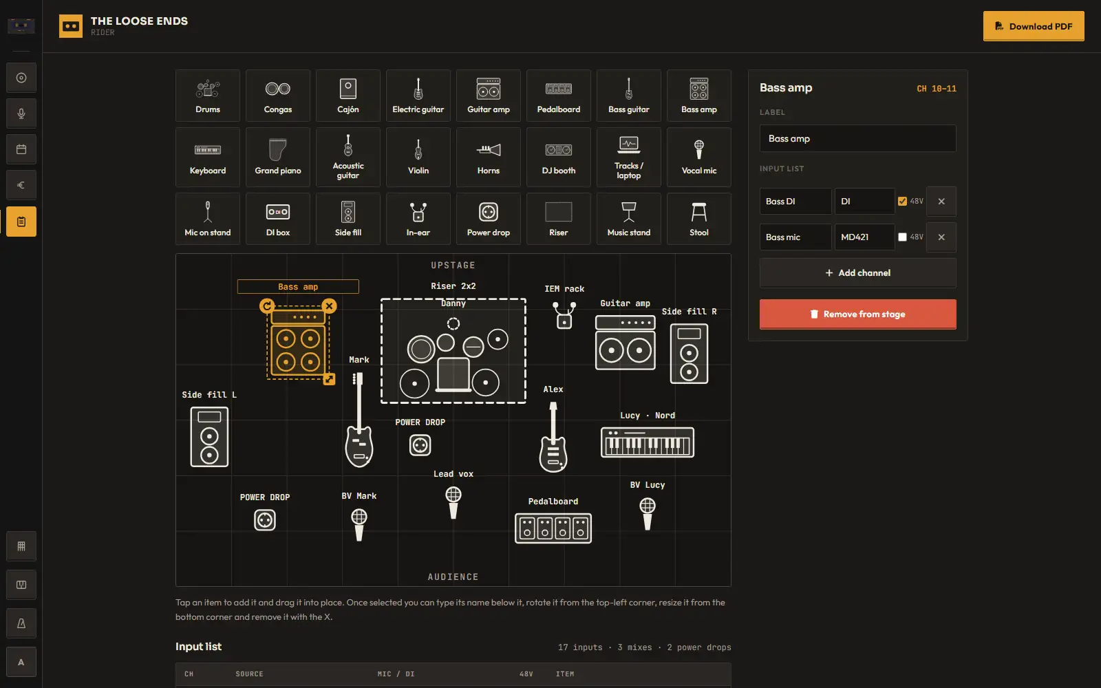Viewport: 1101px width, 688px height.
Task: Add a Violin to the stage
Action: point(418,158)
